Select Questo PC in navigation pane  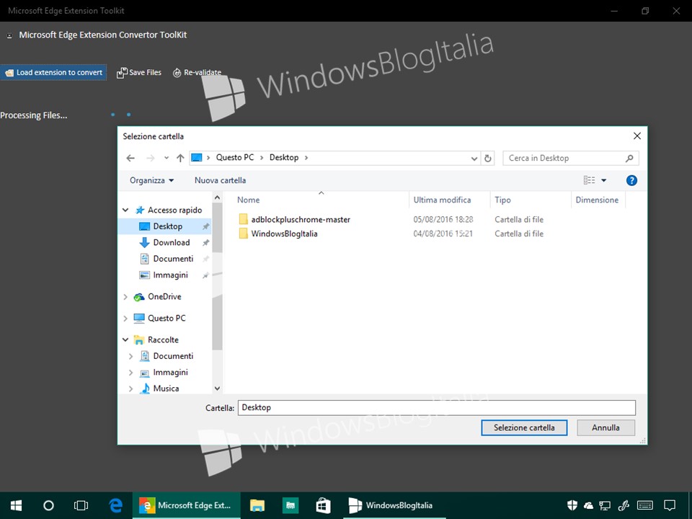pyautogui.click(x=167, y=318)
